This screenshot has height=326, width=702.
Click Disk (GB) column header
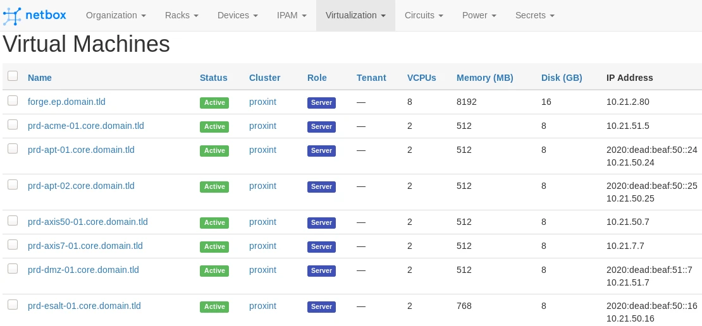tap(561, 78)
